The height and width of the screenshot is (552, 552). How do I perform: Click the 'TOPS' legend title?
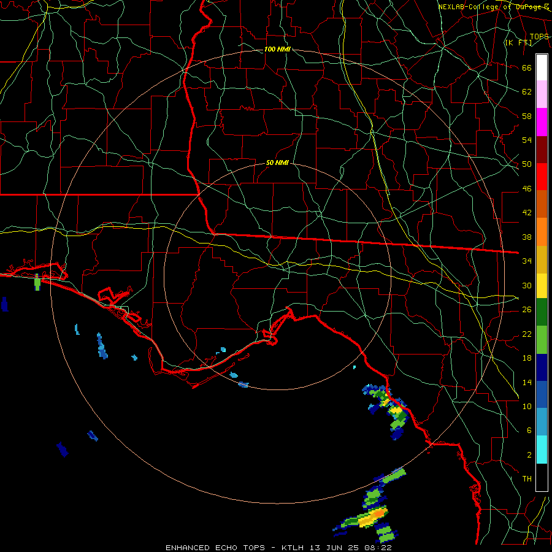click(539, 37)
